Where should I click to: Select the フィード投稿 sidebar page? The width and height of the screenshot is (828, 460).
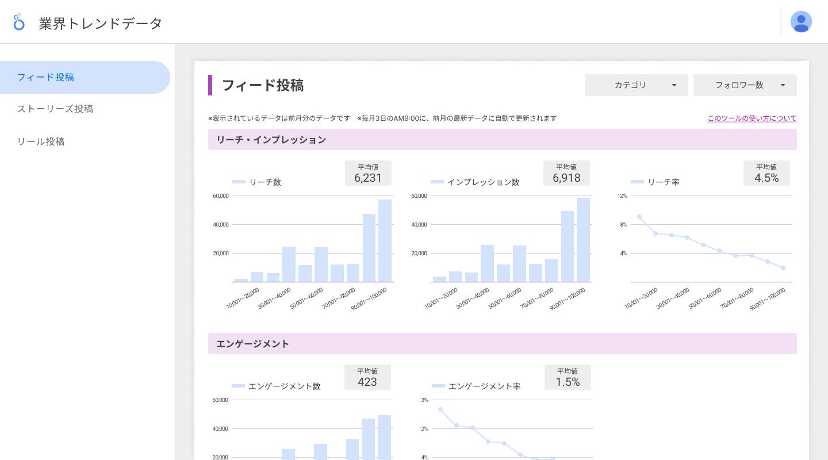point(85,77)
